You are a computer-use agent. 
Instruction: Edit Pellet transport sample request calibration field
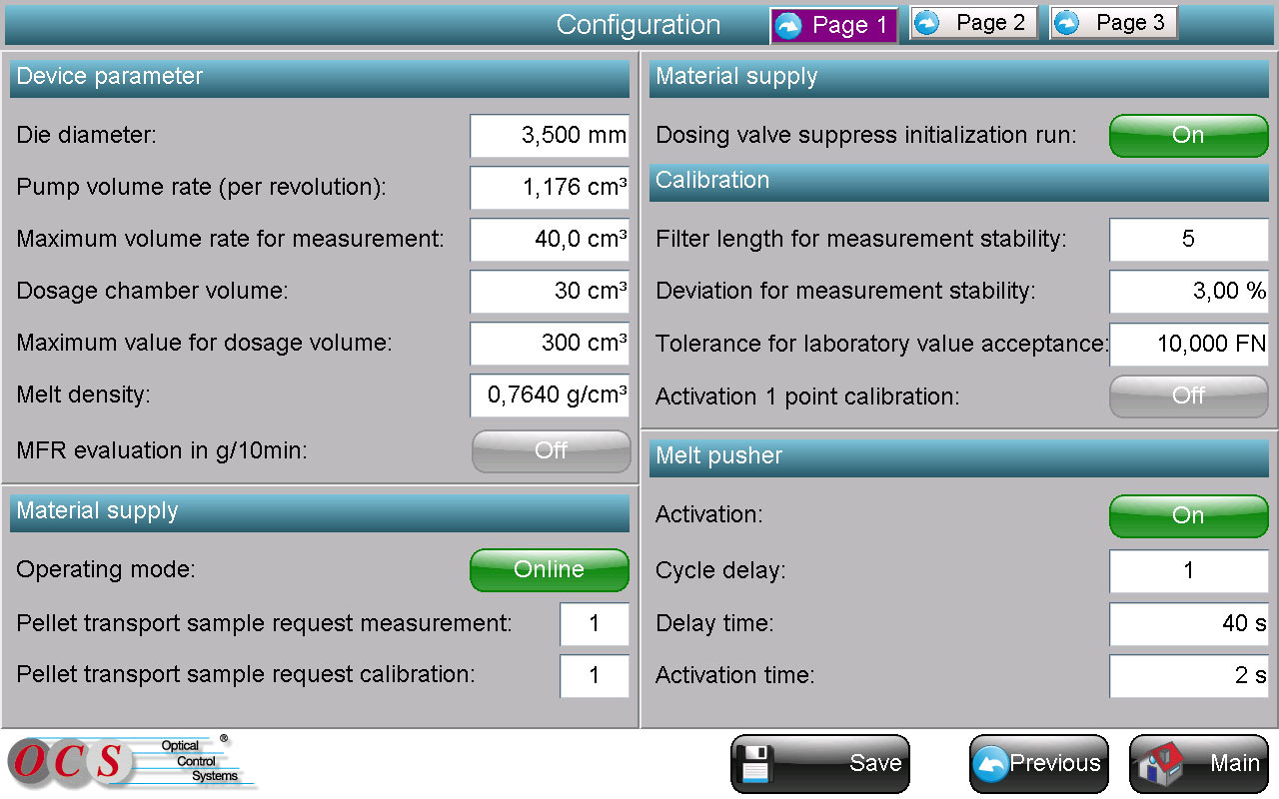[x=595, y=676]
